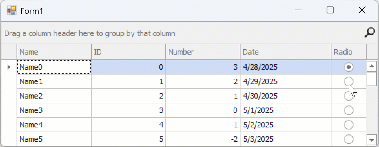
Task: Sort by the ID column header
Action: (129, 52)
